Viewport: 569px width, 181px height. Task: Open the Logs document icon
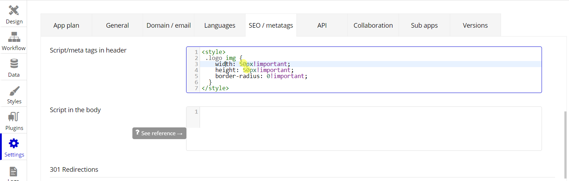tap(14, 171)
